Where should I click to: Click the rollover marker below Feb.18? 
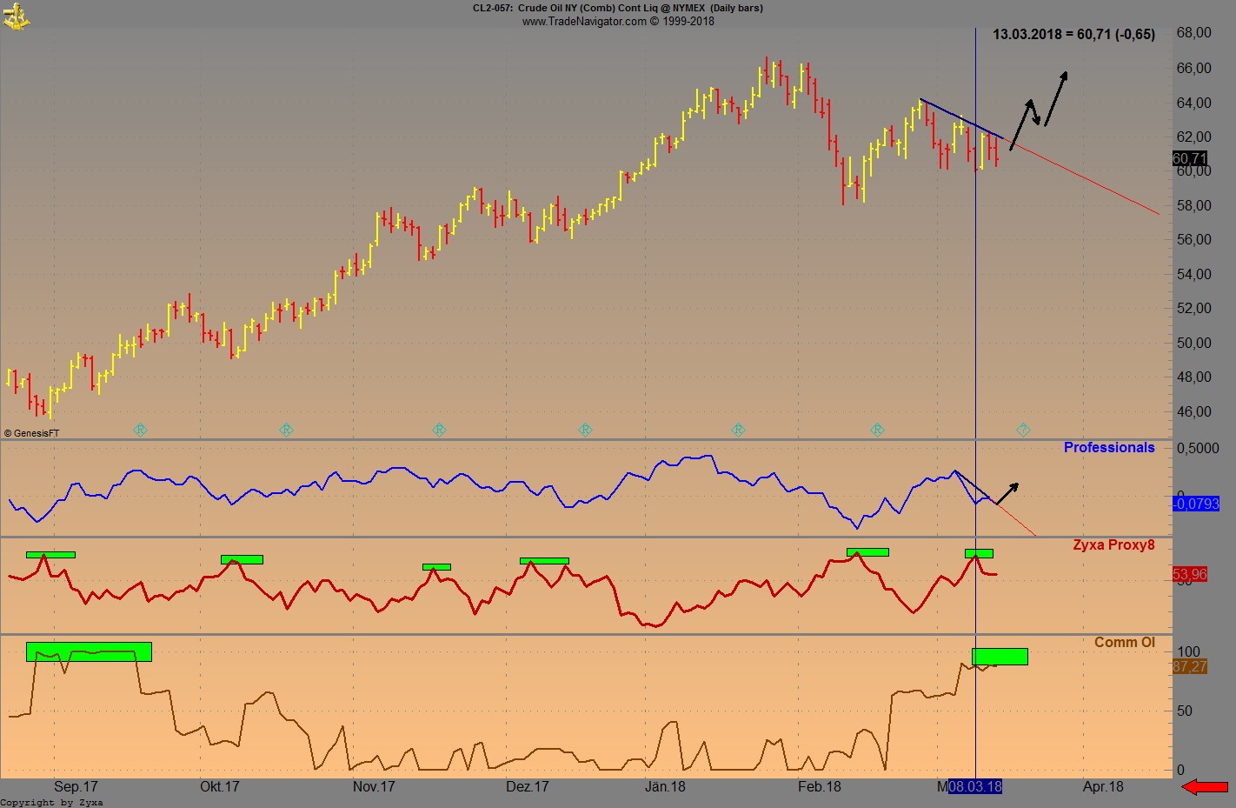click(877, 430)
